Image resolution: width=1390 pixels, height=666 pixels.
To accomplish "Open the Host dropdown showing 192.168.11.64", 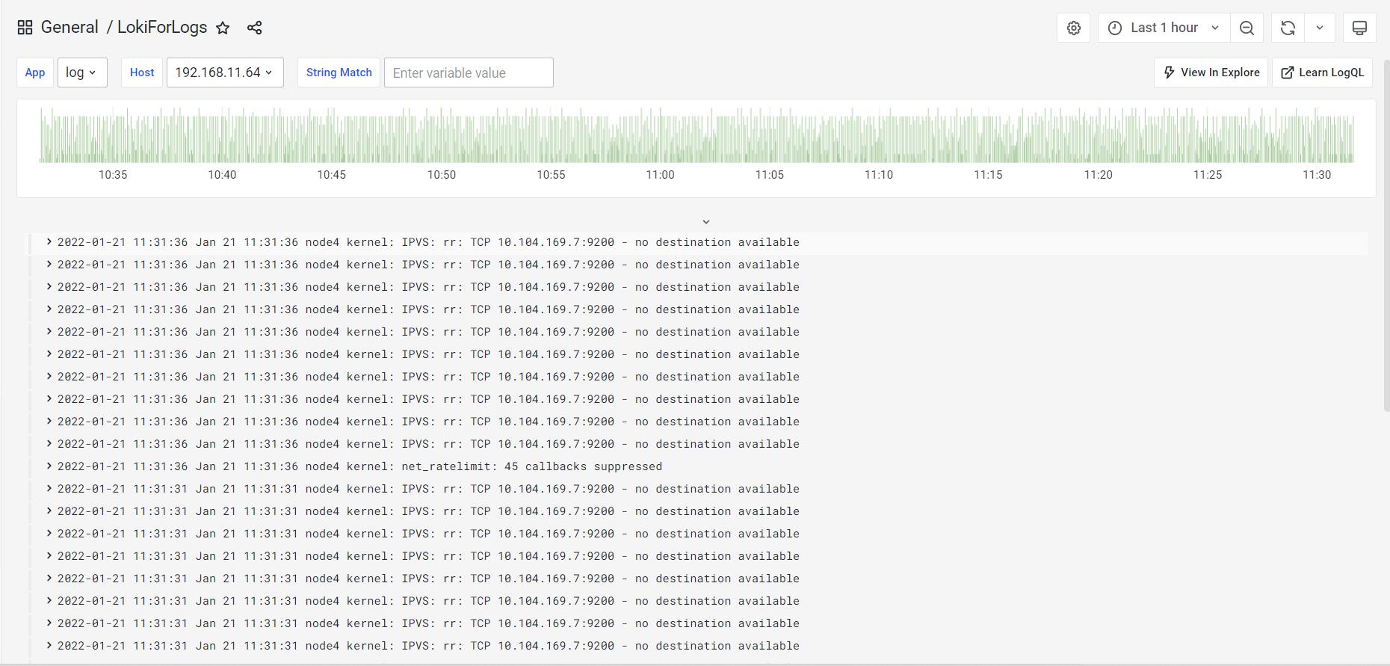I will [225, 73].
